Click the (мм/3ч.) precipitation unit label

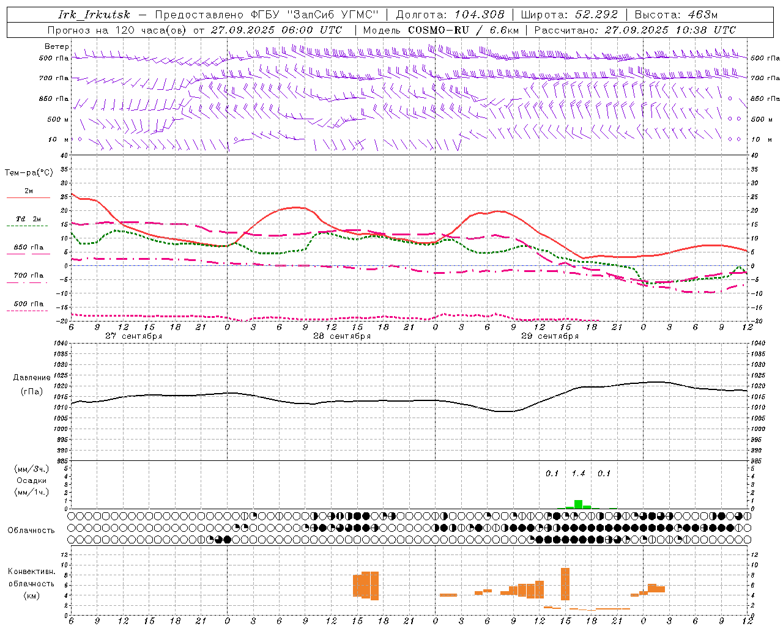[x=31, y=469]
